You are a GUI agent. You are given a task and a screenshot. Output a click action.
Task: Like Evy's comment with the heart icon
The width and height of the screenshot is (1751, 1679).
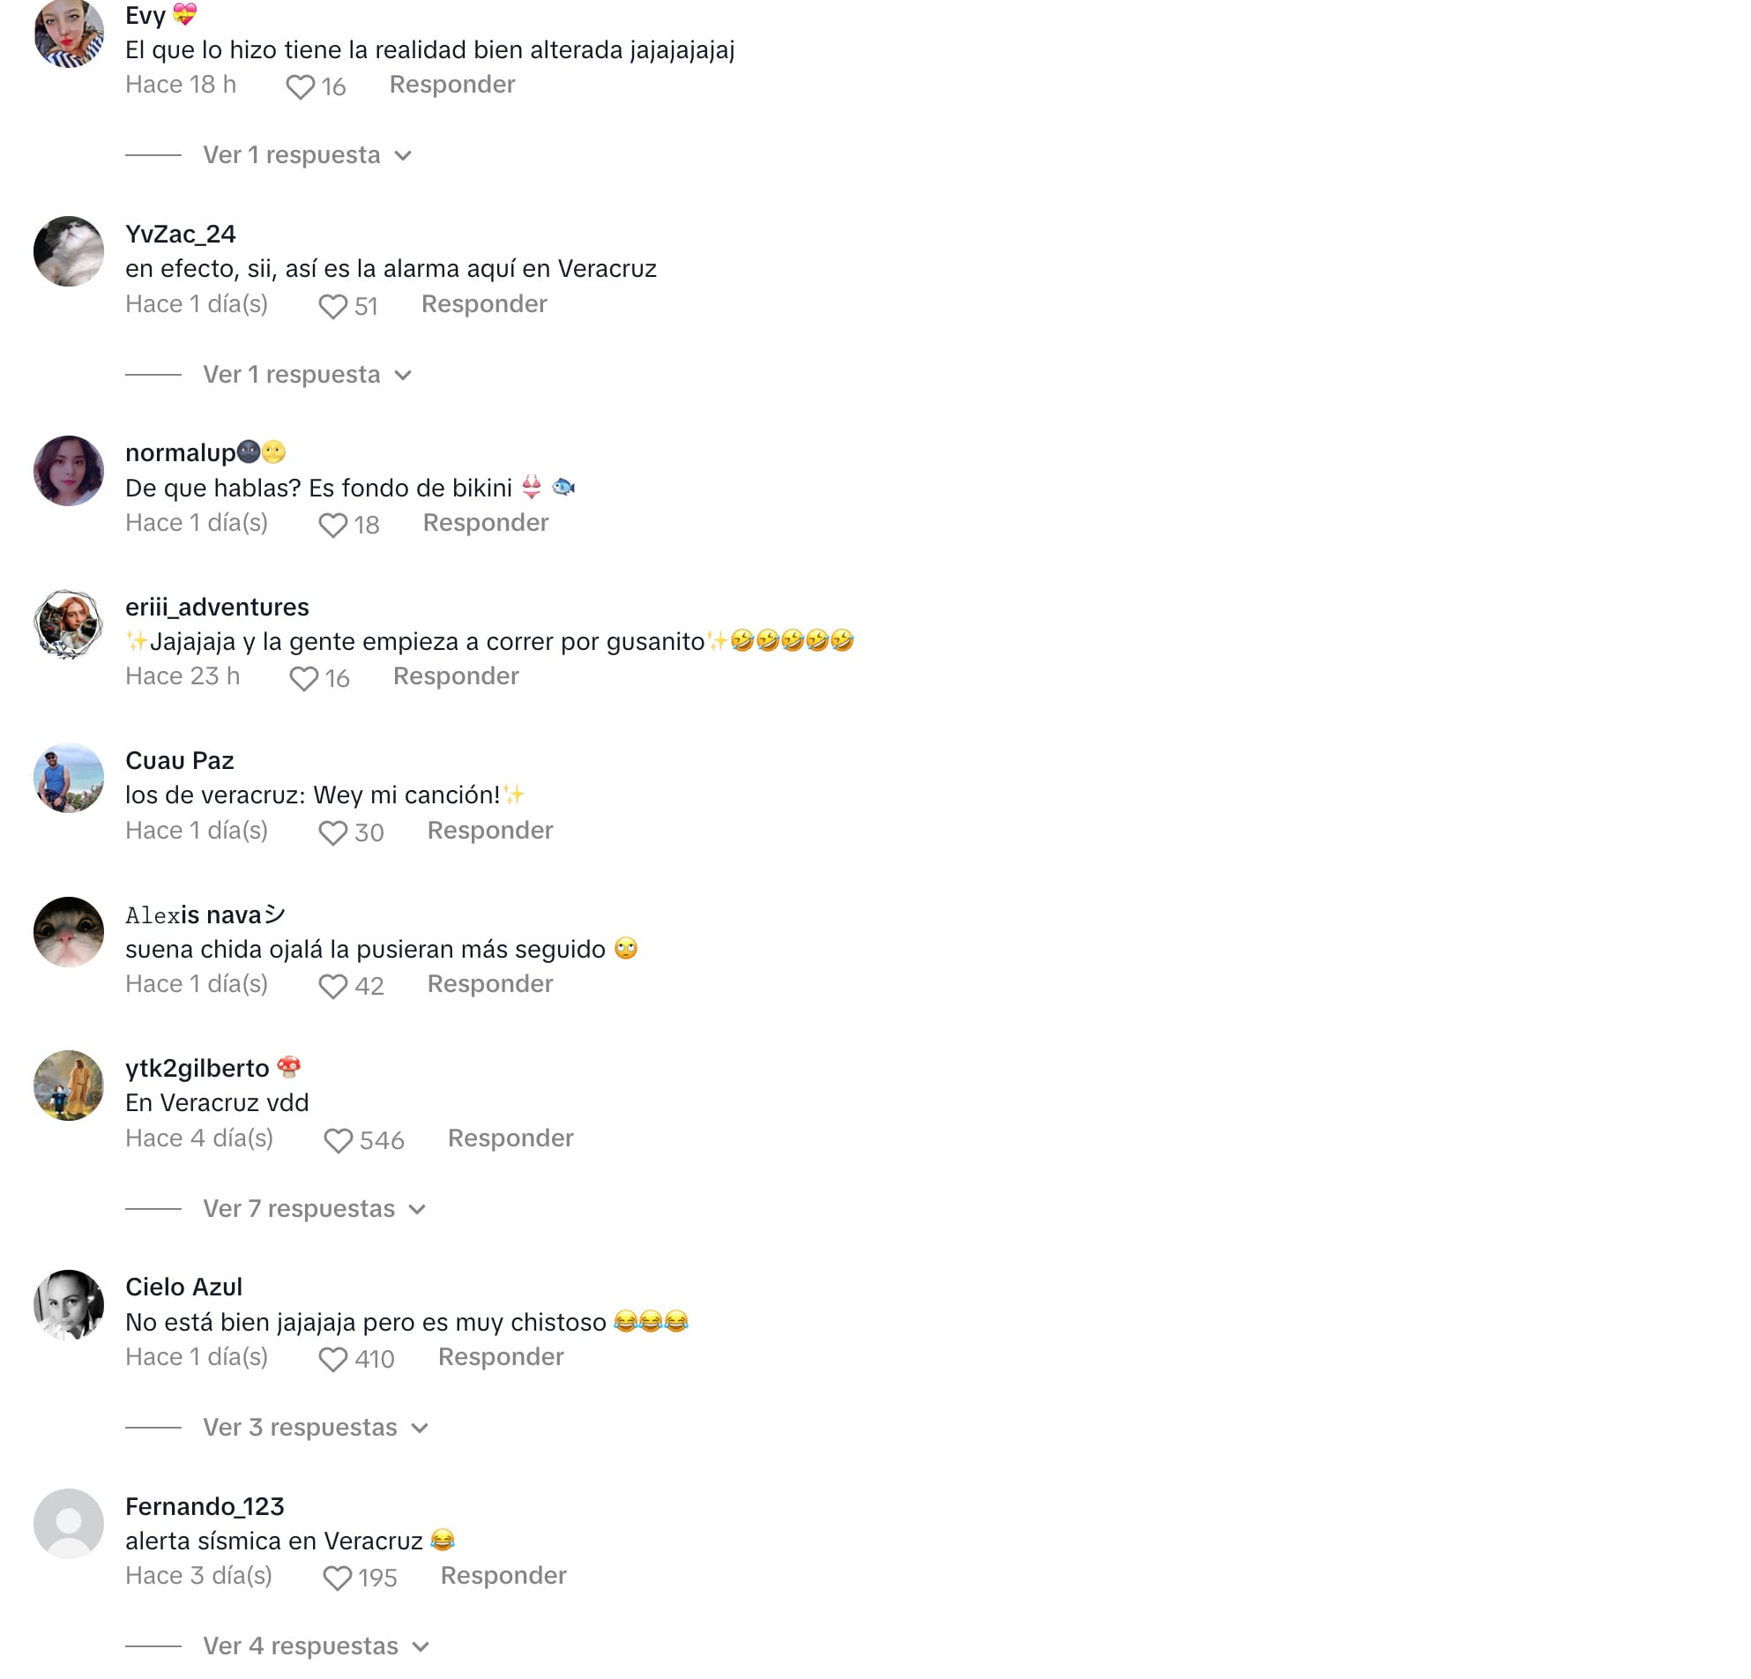click(300, 86)
